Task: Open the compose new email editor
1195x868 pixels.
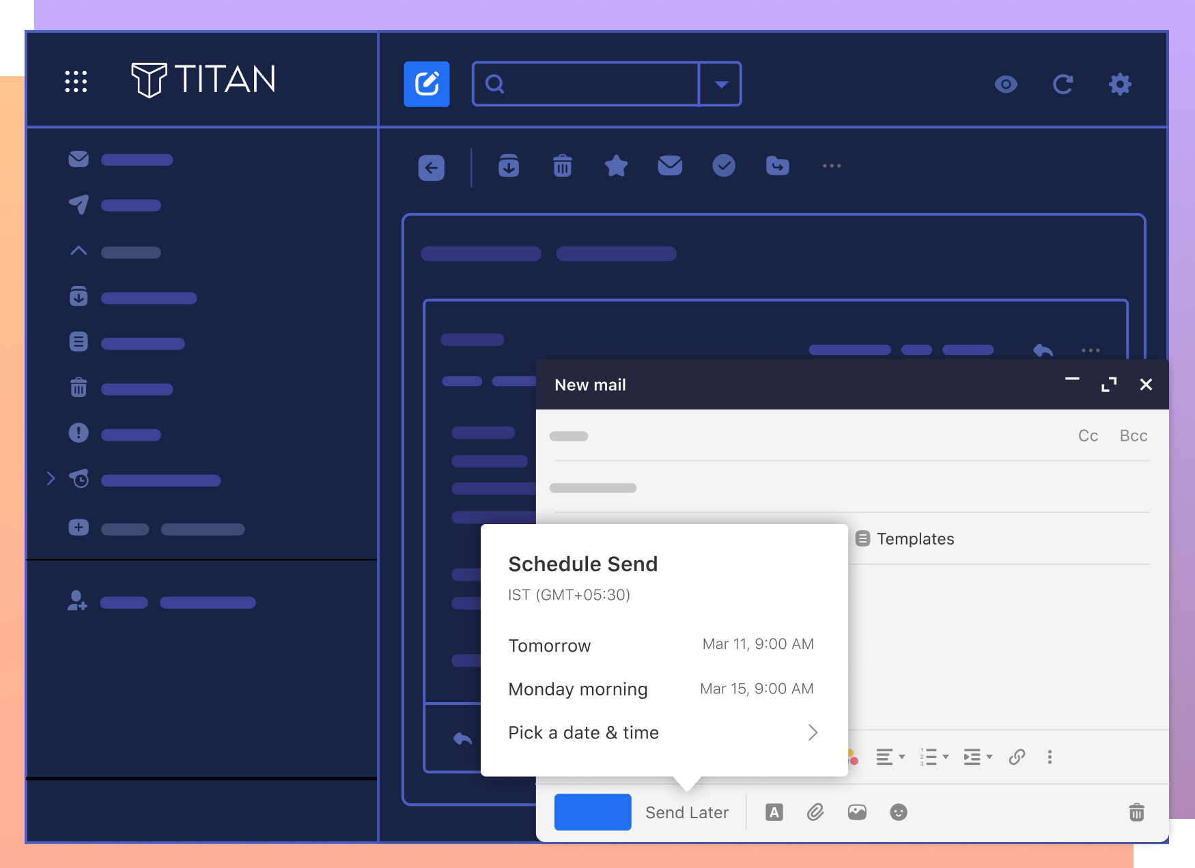Action: [426, 83]
